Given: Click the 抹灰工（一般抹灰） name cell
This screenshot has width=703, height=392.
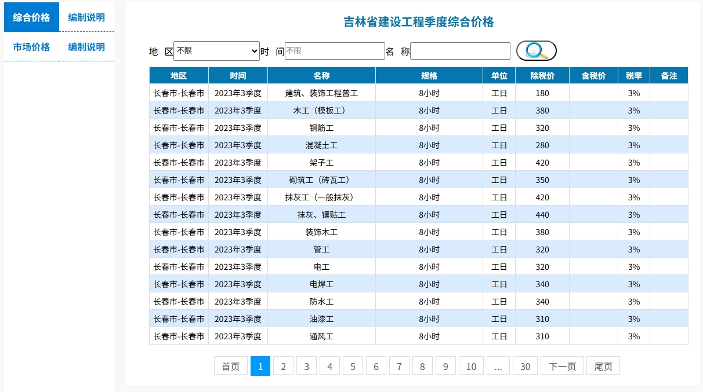Looking at the screenshot, I should [x=321, y=197].
